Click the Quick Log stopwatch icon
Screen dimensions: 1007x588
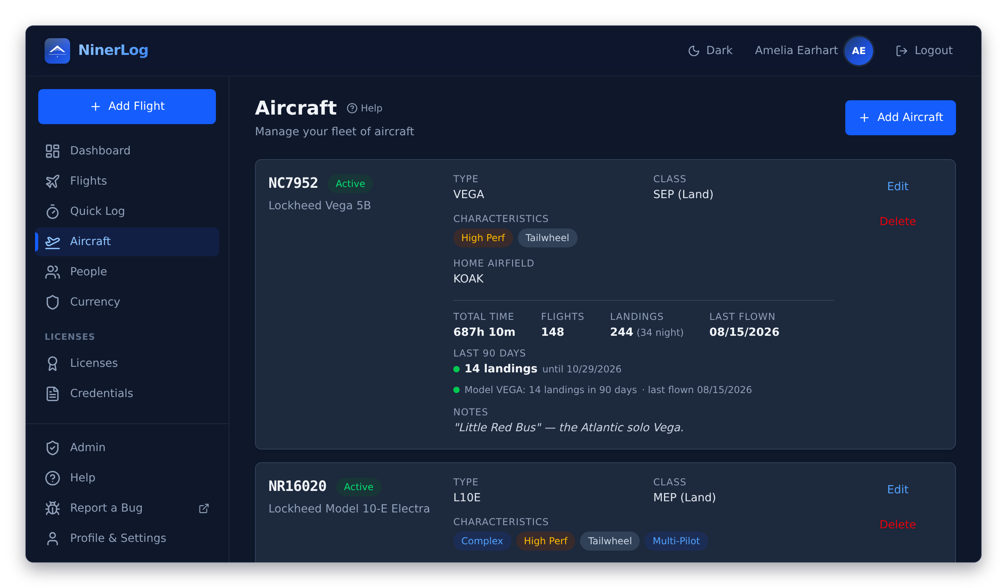pyautogui.click(x=52, y=212)
